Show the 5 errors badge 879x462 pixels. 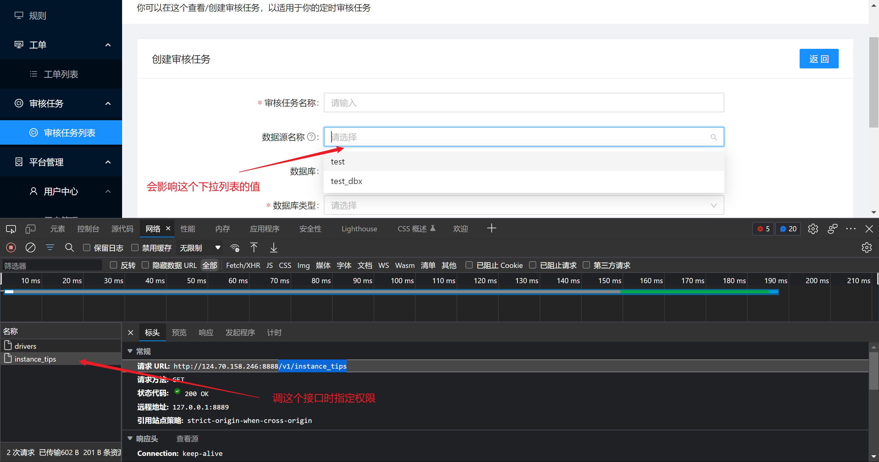click(x=763, y=229)
